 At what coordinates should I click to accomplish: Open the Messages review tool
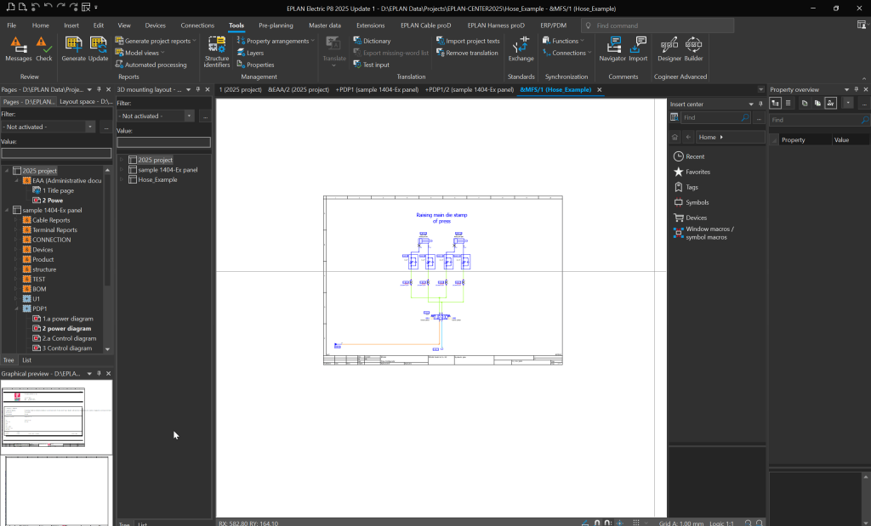[x=19, y=48]
